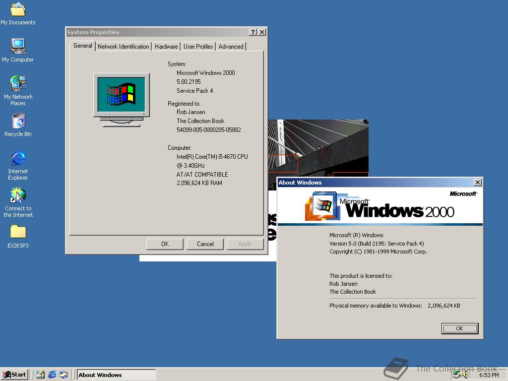Select the My Computer desktop icon
The width and height of the screenshot is (508, 381).
18,50
